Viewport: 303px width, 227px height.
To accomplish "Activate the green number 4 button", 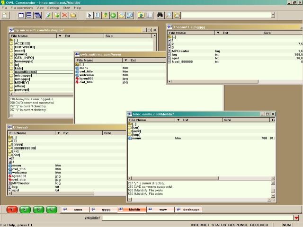I will [52, 210].
